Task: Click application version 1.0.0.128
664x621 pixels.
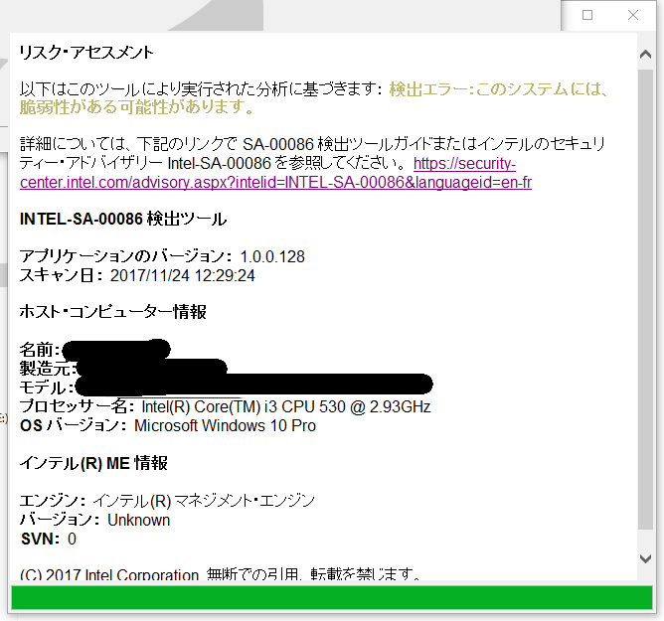Action: [272, 256]
